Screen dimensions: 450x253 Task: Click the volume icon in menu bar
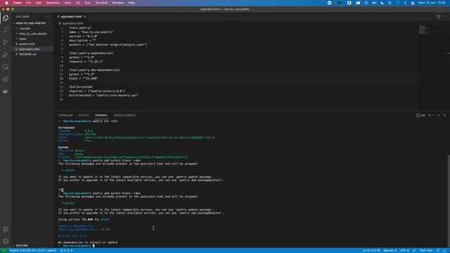click(x=374, y=3)
